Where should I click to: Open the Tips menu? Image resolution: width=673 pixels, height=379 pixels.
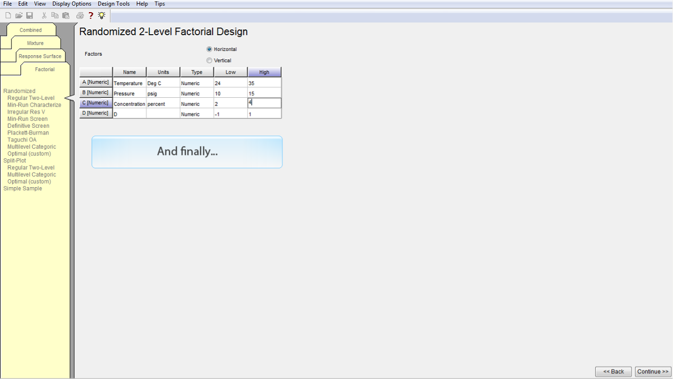click(x=159, y=4)
